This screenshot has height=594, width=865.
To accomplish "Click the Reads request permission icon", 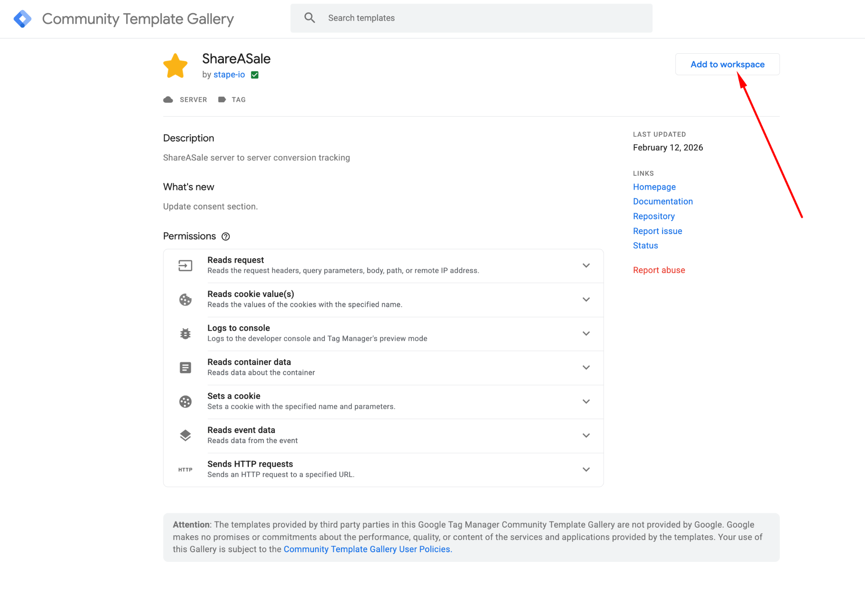I will (185, 266).
